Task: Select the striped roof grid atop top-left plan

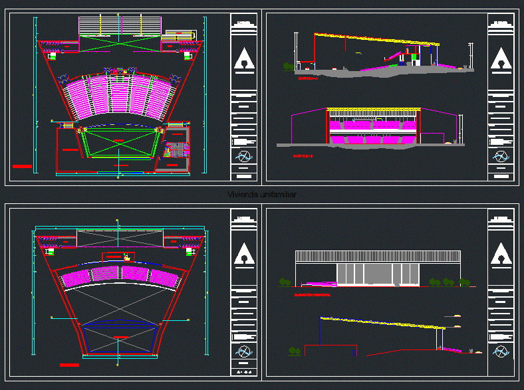Action: click(x=120, y=26)
